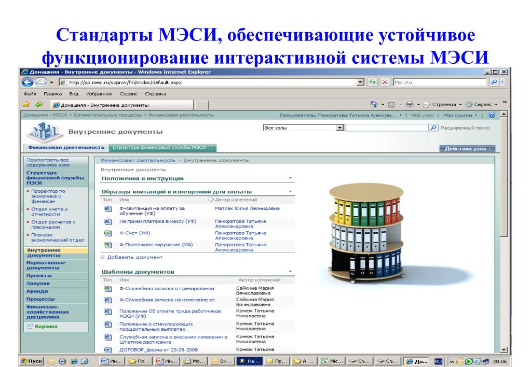Click the Мой узел link
Screen dimensions: 531x367
422,115
